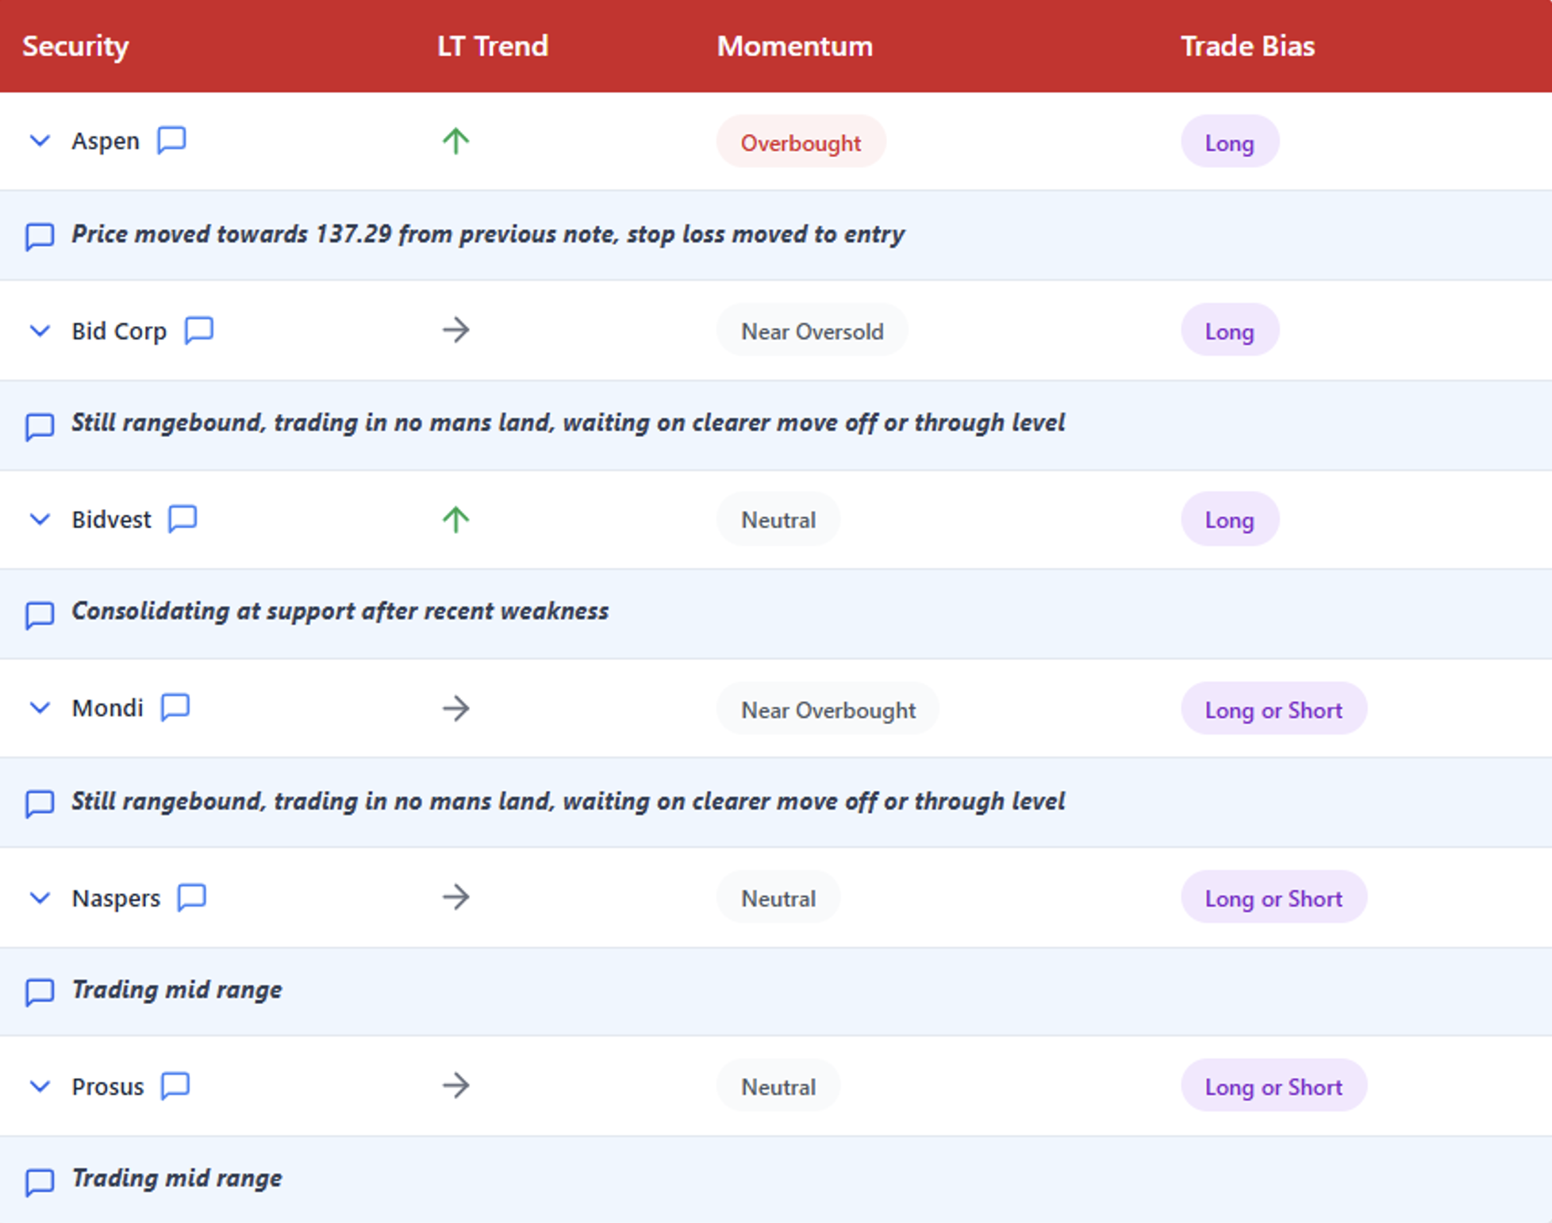
Task: Open the Bidvest comment bubble icon
Action: point(182,519)
